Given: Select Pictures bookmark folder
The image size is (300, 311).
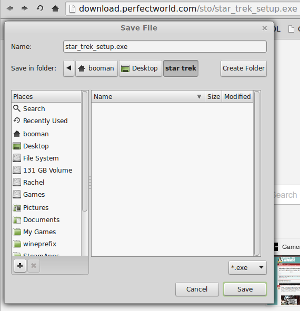Looking at the screenshot, I should click(x=46, y=208).
